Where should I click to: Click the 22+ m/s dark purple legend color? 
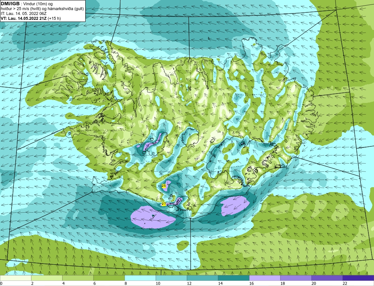pyautogui.click(x=358, y=278)
